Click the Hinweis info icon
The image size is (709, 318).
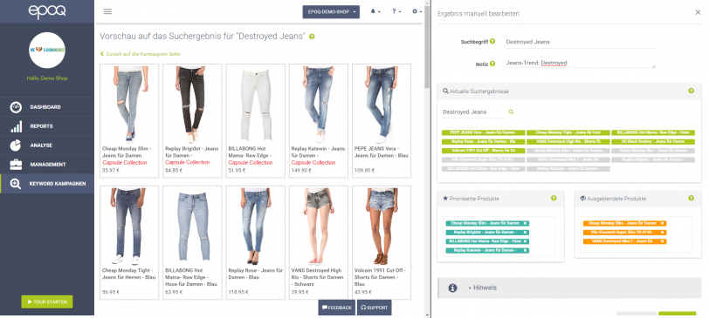(x=452, y=288)
